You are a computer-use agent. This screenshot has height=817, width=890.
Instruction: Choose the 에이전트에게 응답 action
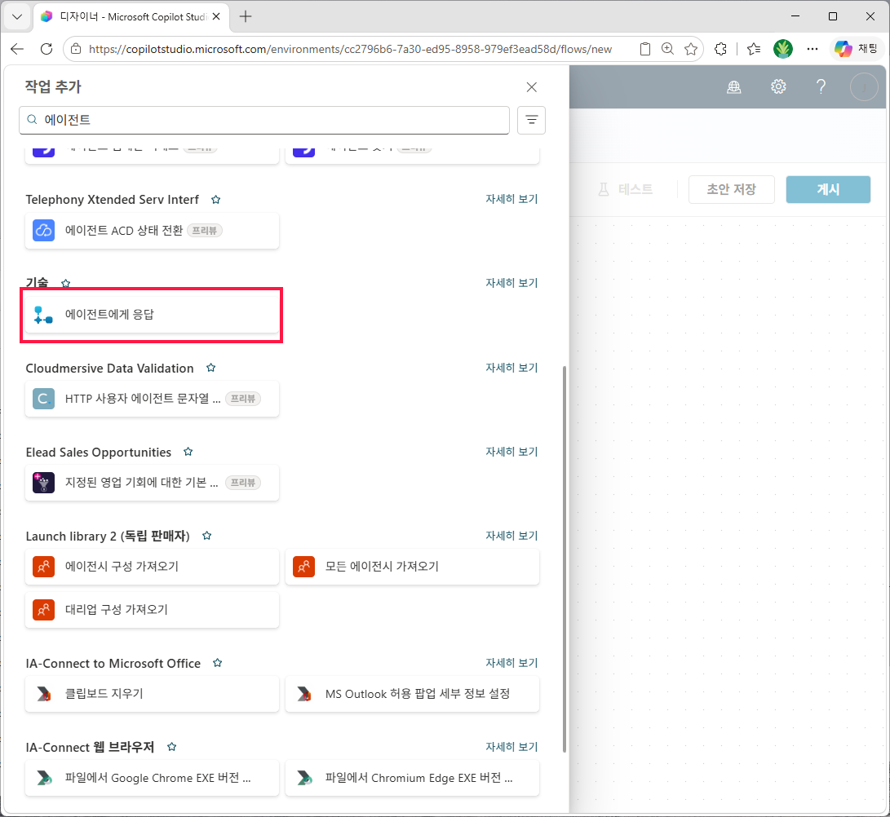(152, 314)
